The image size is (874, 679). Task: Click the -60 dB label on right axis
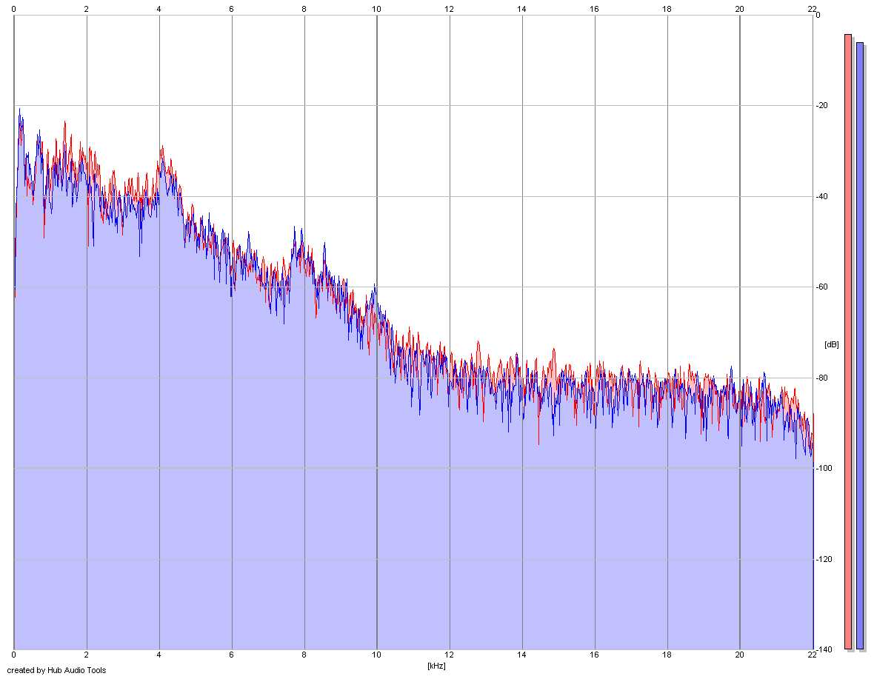coord(821,287)
